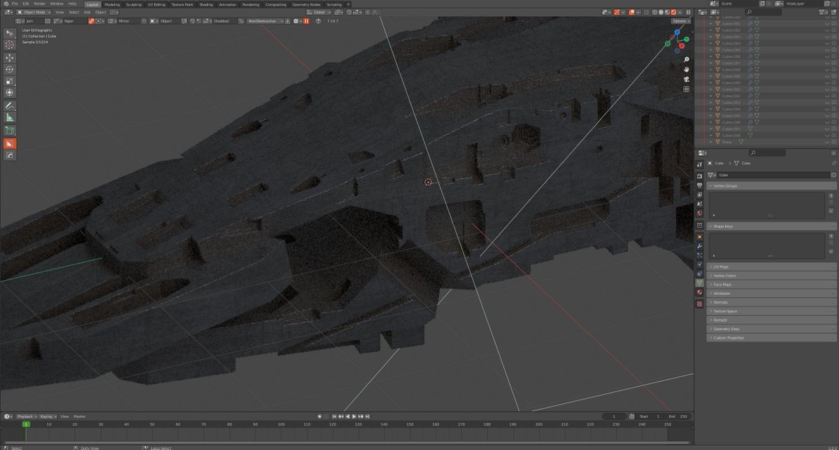This screenshot has width=839, height=450.
Task: Select the Move tool in left toolbar
Action: (x=10, y=58)
